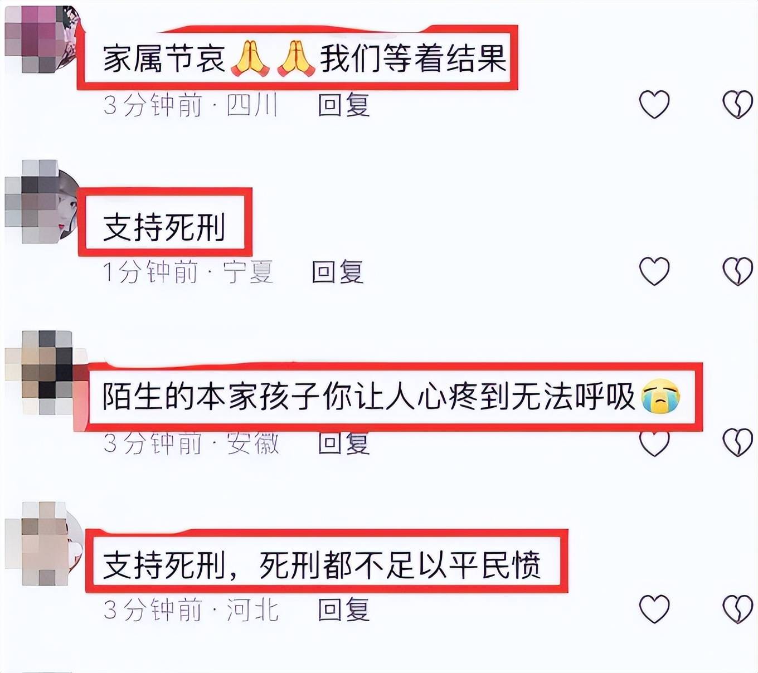Tap broken heart on 宁夏 comment
Image resolution: width=758 pixels, height=673 pixels.
(x=738, y=271)
